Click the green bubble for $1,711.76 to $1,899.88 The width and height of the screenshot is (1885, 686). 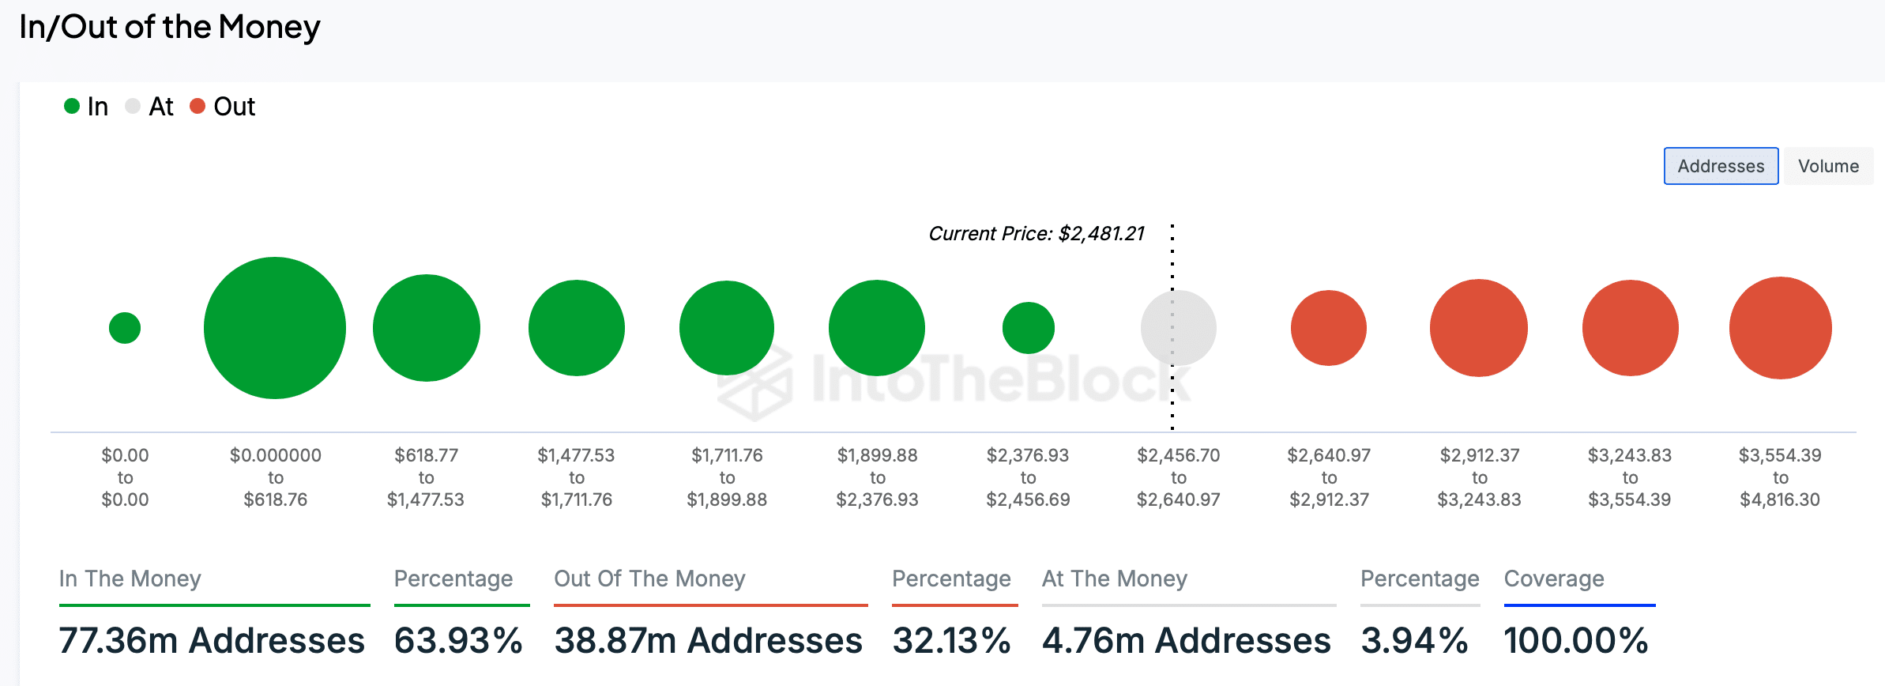coord(727,328)
